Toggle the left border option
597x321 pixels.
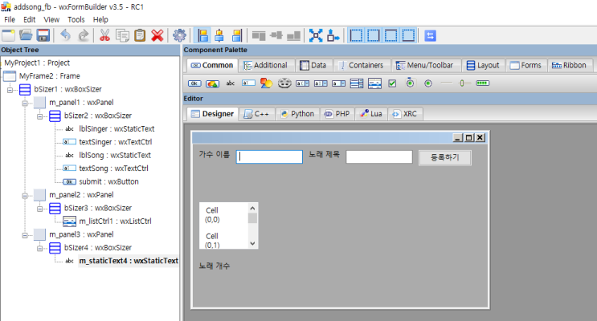[x=356, y=35]
